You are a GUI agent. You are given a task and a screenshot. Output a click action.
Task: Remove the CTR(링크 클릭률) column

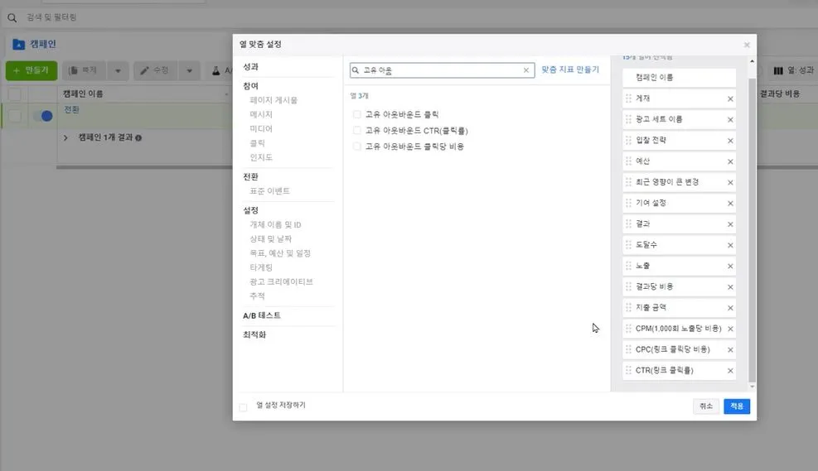tap(730, 371)
